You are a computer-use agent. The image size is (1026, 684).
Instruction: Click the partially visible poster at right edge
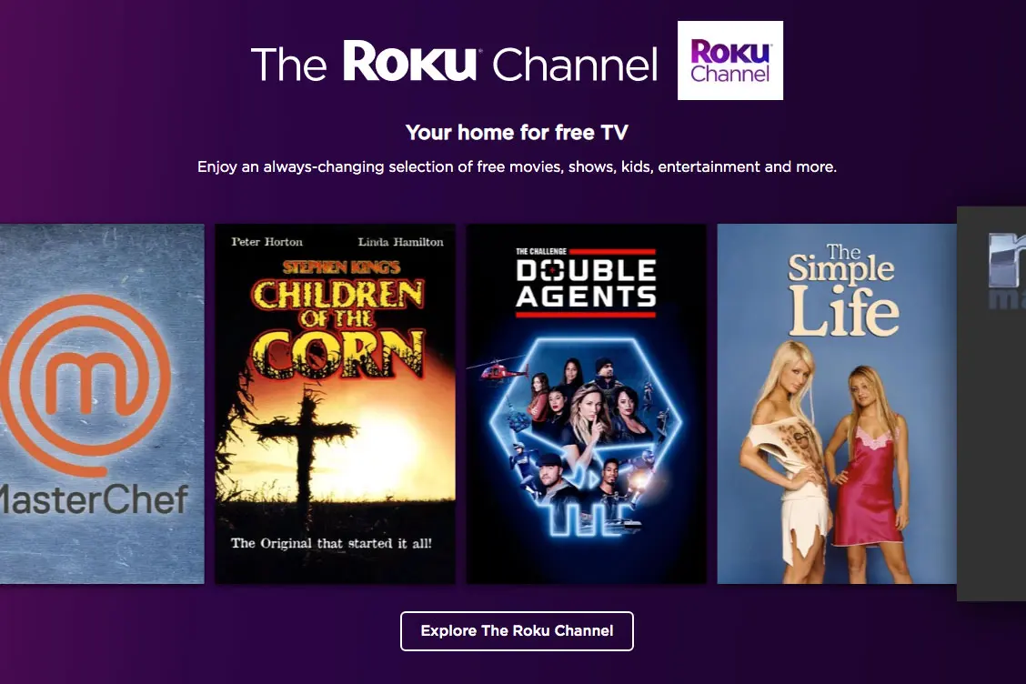[991, 404]
